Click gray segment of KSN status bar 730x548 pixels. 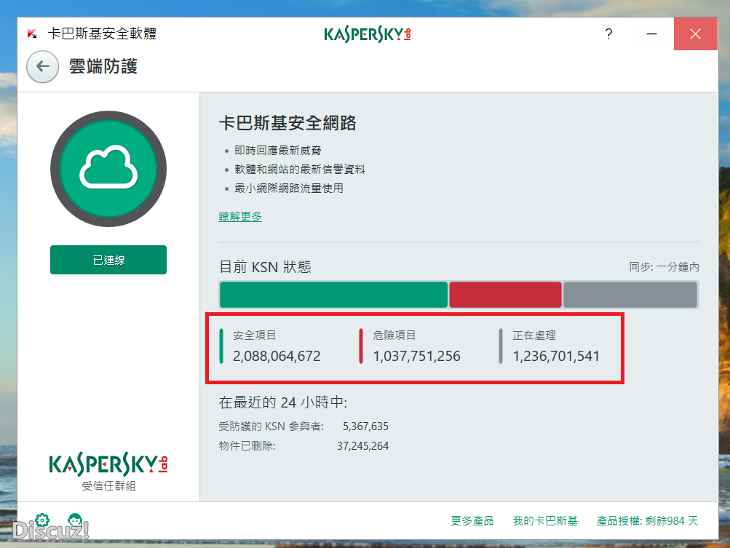tap(630, 295)
